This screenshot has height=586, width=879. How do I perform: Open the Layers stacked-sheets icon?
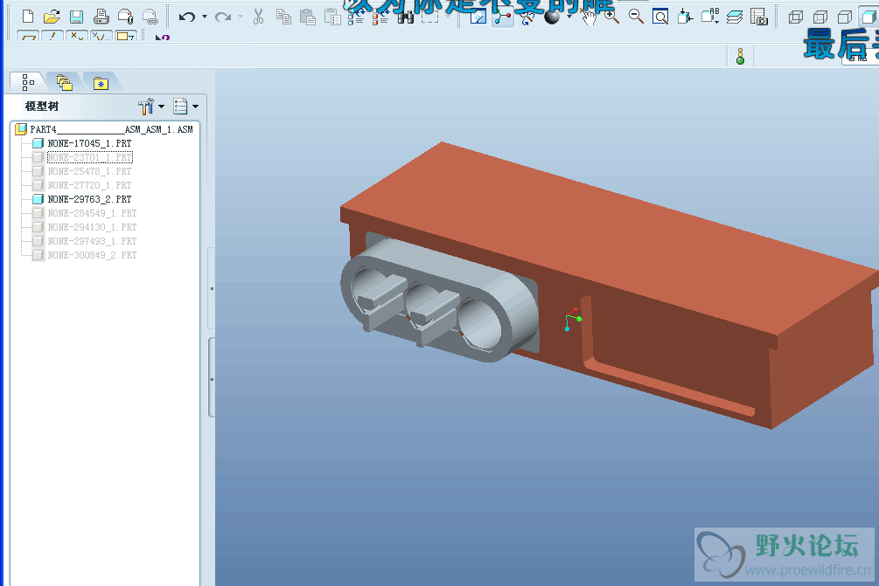tap(735, 17)
